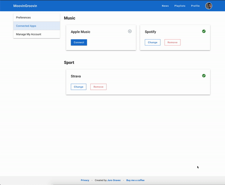Change the Strava connection

click(x=78, y=87)
